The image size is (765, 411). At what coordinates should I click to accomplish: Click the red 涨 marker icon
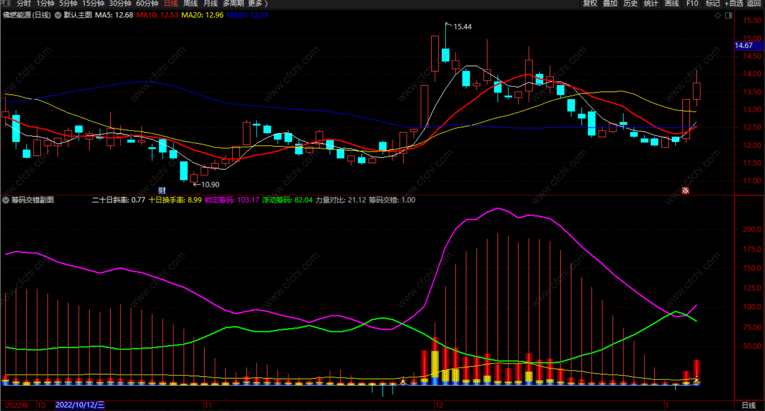[x=685, y=190]
